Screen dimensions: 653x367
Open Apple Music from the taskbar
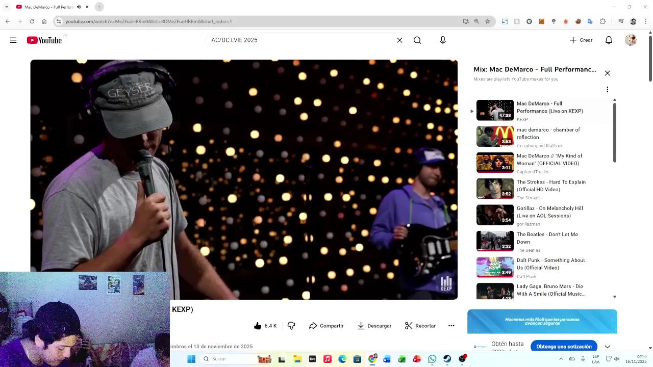point(328,359)
